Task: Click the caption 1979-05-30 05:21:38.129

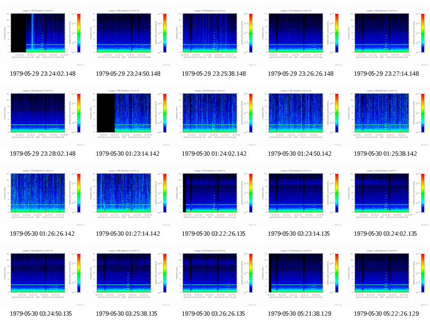Action: click(x=299, y=314)
